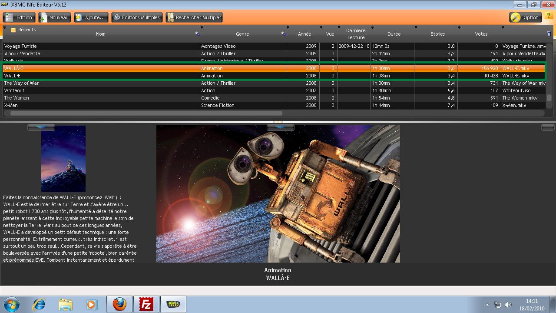Viewport: 556px width, 313px height.
Task: Click Montages Video genre cell
Action: 243,46
